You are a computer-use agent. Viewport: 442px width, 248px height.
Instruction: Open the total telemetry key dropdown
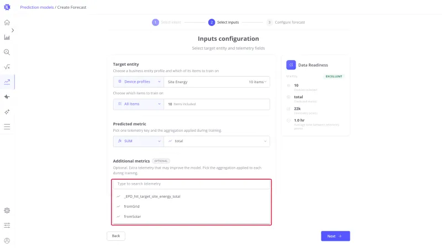(x=217, y=141)
